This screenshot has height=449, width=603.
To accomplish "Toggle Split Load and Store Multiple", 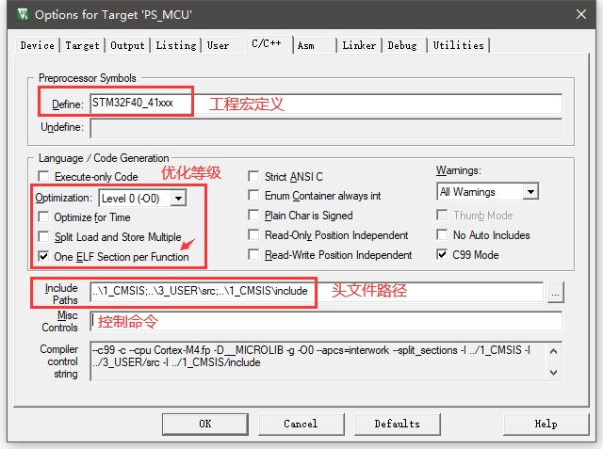I will (x=43, y=236).
